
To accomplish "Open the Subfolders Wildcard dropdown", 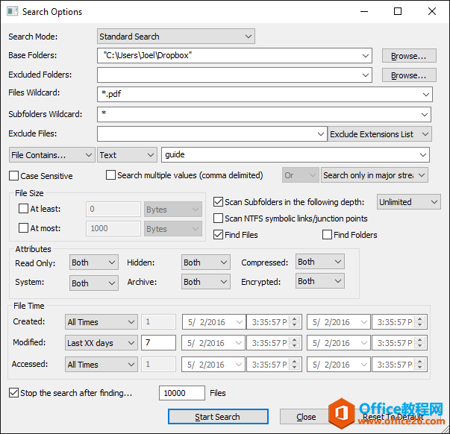I will 425,114.
